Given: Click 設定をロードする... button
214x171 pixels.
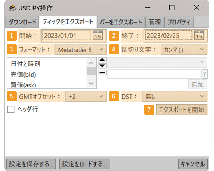Looking at the screenshot, I should [84, 164].
